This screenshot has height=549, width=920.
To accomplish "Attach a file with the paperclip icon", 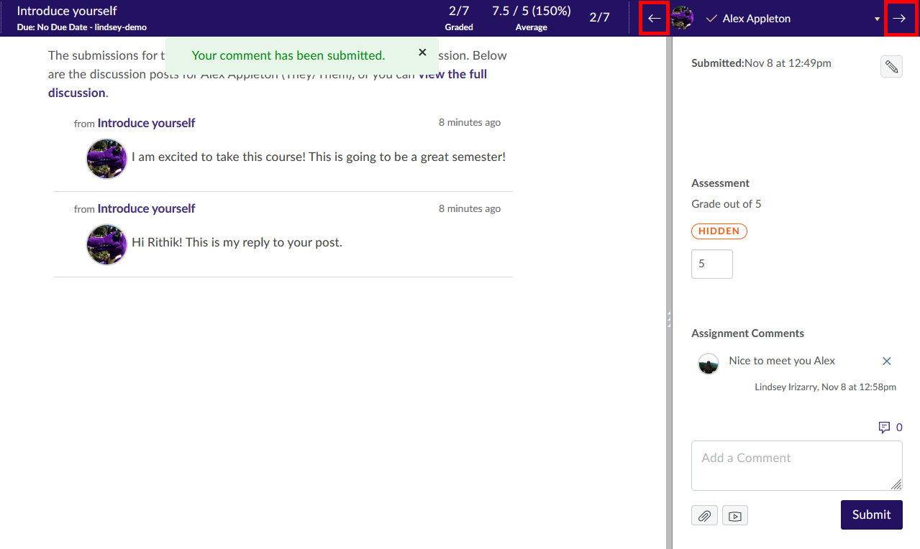I will [x=704, y=516].
